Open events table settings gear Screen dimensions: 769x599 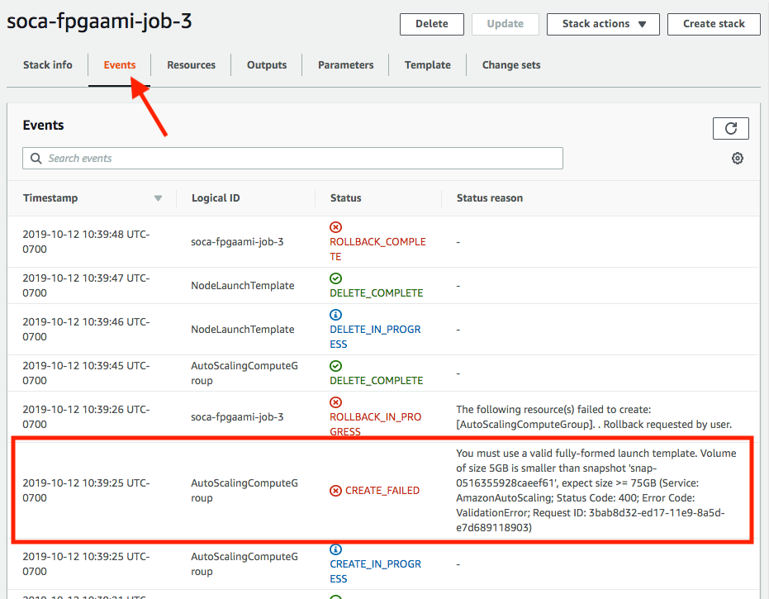738,159
